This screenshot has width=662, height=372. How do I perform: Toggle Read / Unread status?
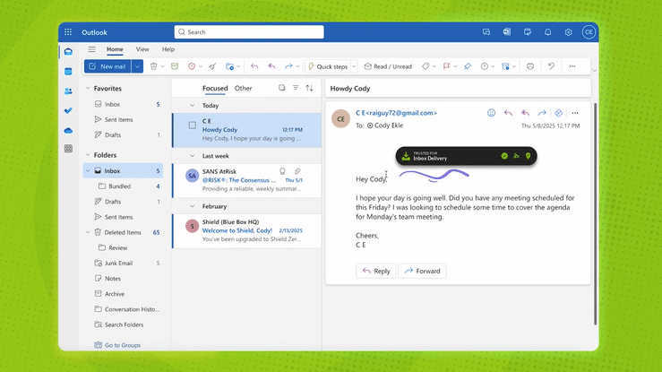coord(388,66)
